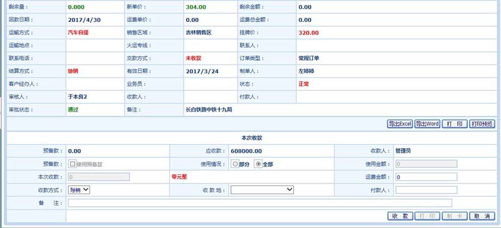Click the 新单价 value 304.00
The height and width of the screenshot is (228, 501).
pos(196,7)
